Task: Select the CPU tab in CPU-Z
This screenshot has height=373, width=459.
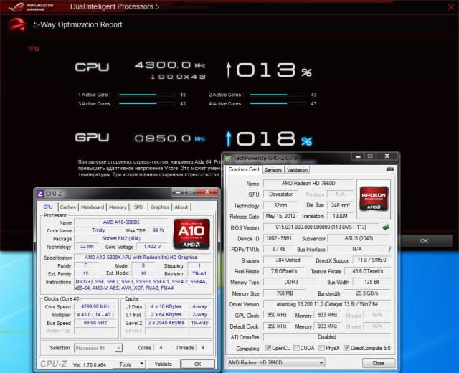Action: tap(48, 207)
